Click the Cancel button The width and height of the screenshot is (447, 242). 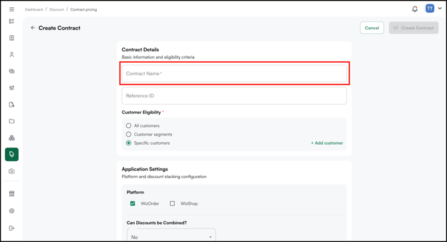[372, 28]
